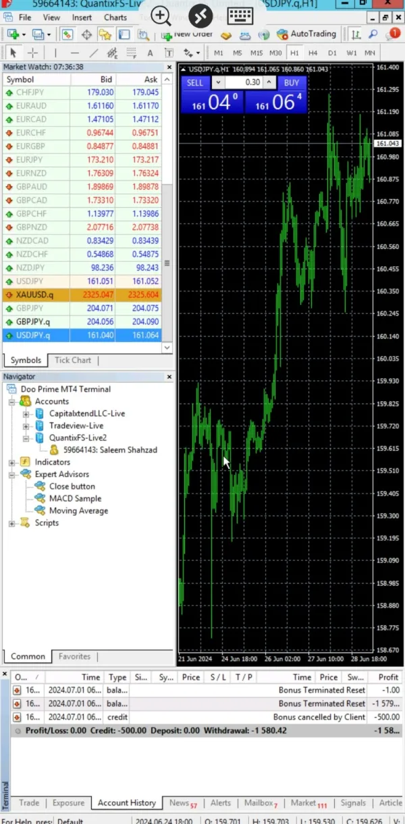The height and width of the screenshot is (824, 405).
Task: Switch chart to M15 timeframe
Action: point(256,53)
